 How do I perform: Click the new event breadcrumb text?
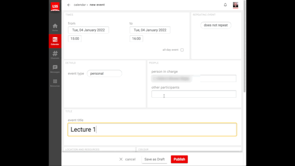[x=97, y=5]
